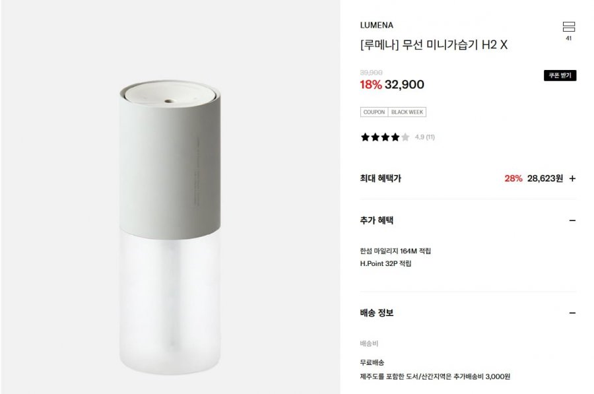The width and height of the screenshot is (594, 394).
Task: Click the 배송 정보 section heading
Action: 377,313
